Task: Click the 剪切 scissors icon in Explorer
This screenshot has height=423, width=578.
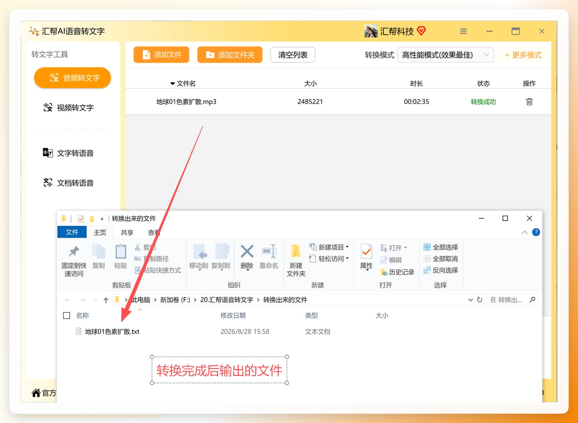Action: point(137,247)
